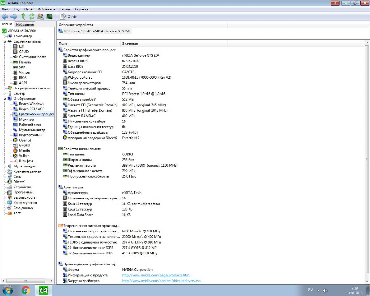Sort by the Поле column header

click(88, 43)
